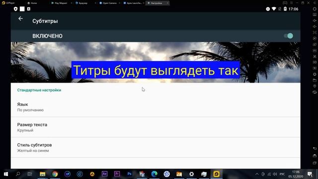Open the LDPlayer gamepad icon in title bar
Screen dimensions: 318x179
click(x=285, y=3)
